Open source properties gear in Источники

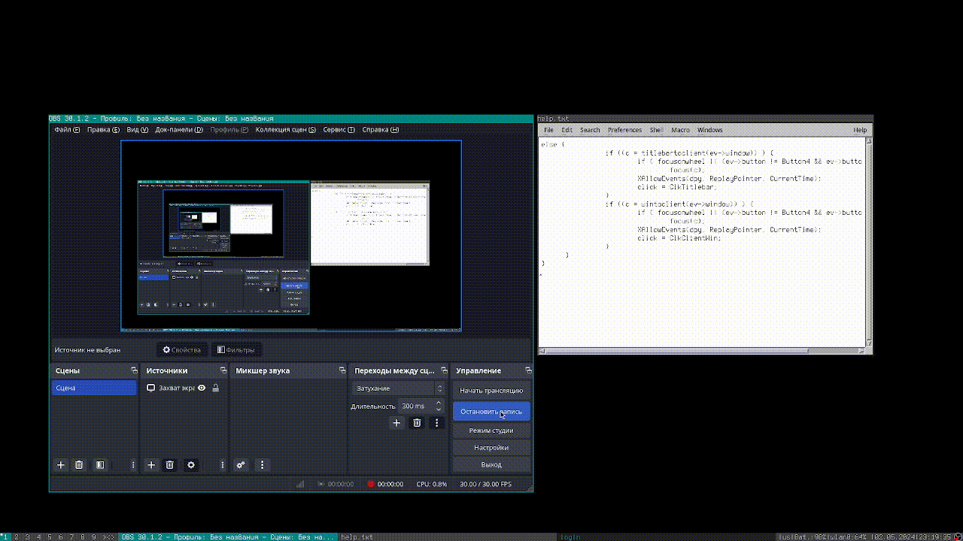click(191, 465)
